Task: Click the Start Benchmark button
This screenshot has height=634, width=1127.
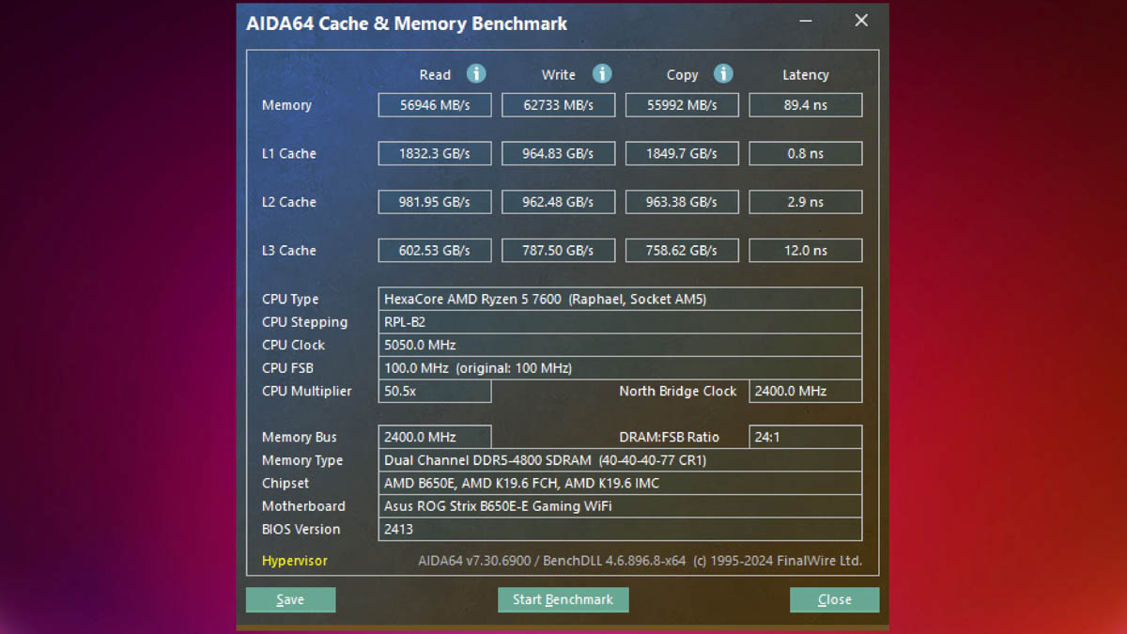Action: [x=563, y=599]
